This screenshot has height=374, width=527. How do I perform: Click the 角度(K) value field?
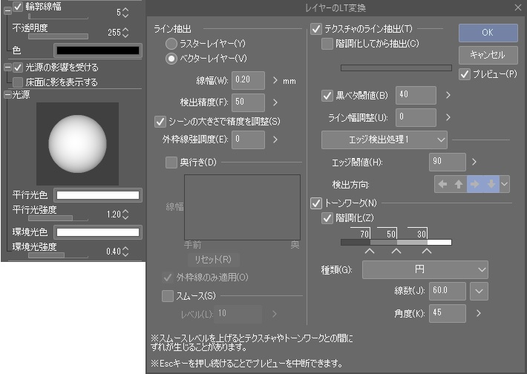[448, 313]
